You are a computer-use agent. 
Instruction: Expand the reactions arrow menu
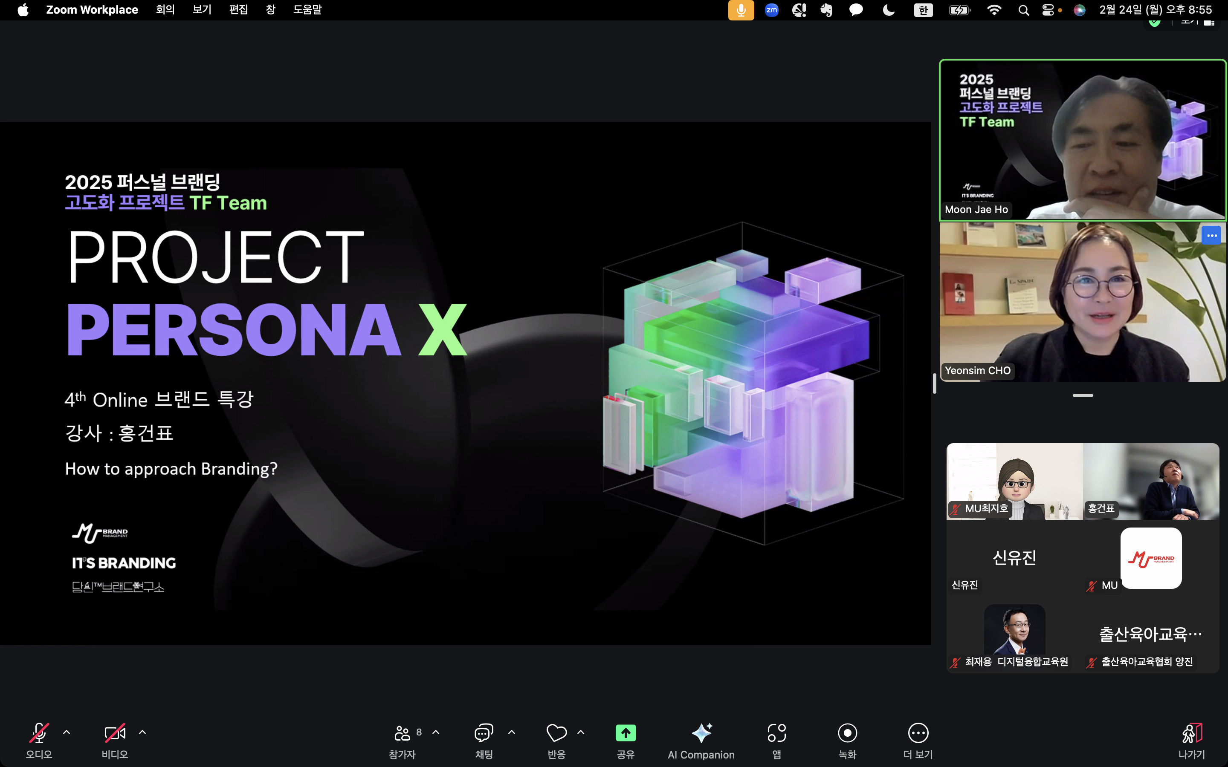[580, 732]
